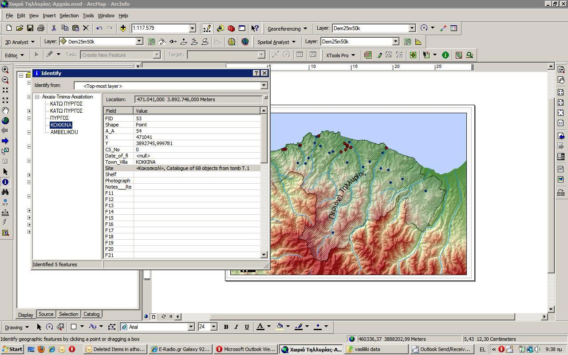568x355 pixels.
Task: Open the map scale dropdown
Action: 192,28
